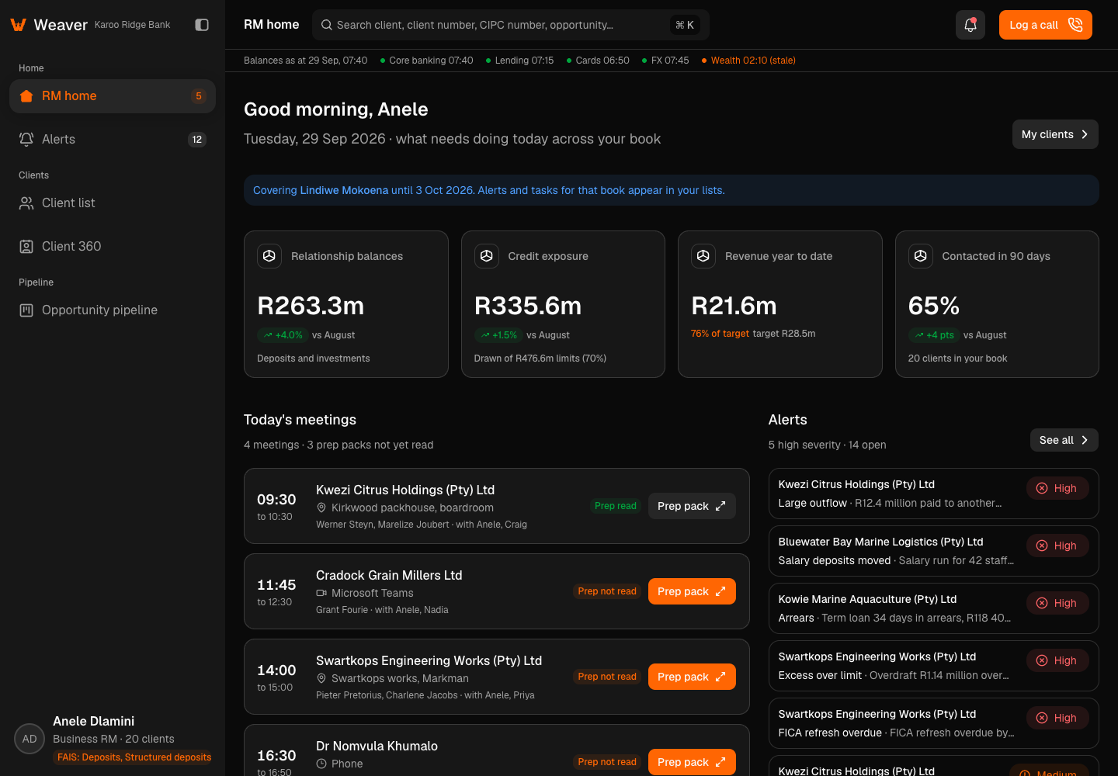Click the Kirkwood packhouse location pin icon
Viewport: 1118px width, 776px height.
click(321, 508)
